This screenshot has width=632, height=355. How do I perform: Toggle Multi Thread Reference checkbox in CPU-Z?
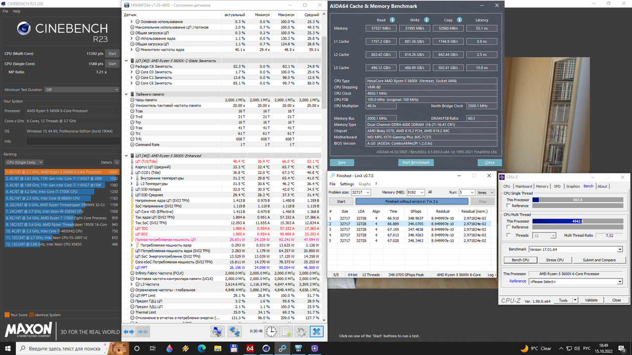point(509,227)
